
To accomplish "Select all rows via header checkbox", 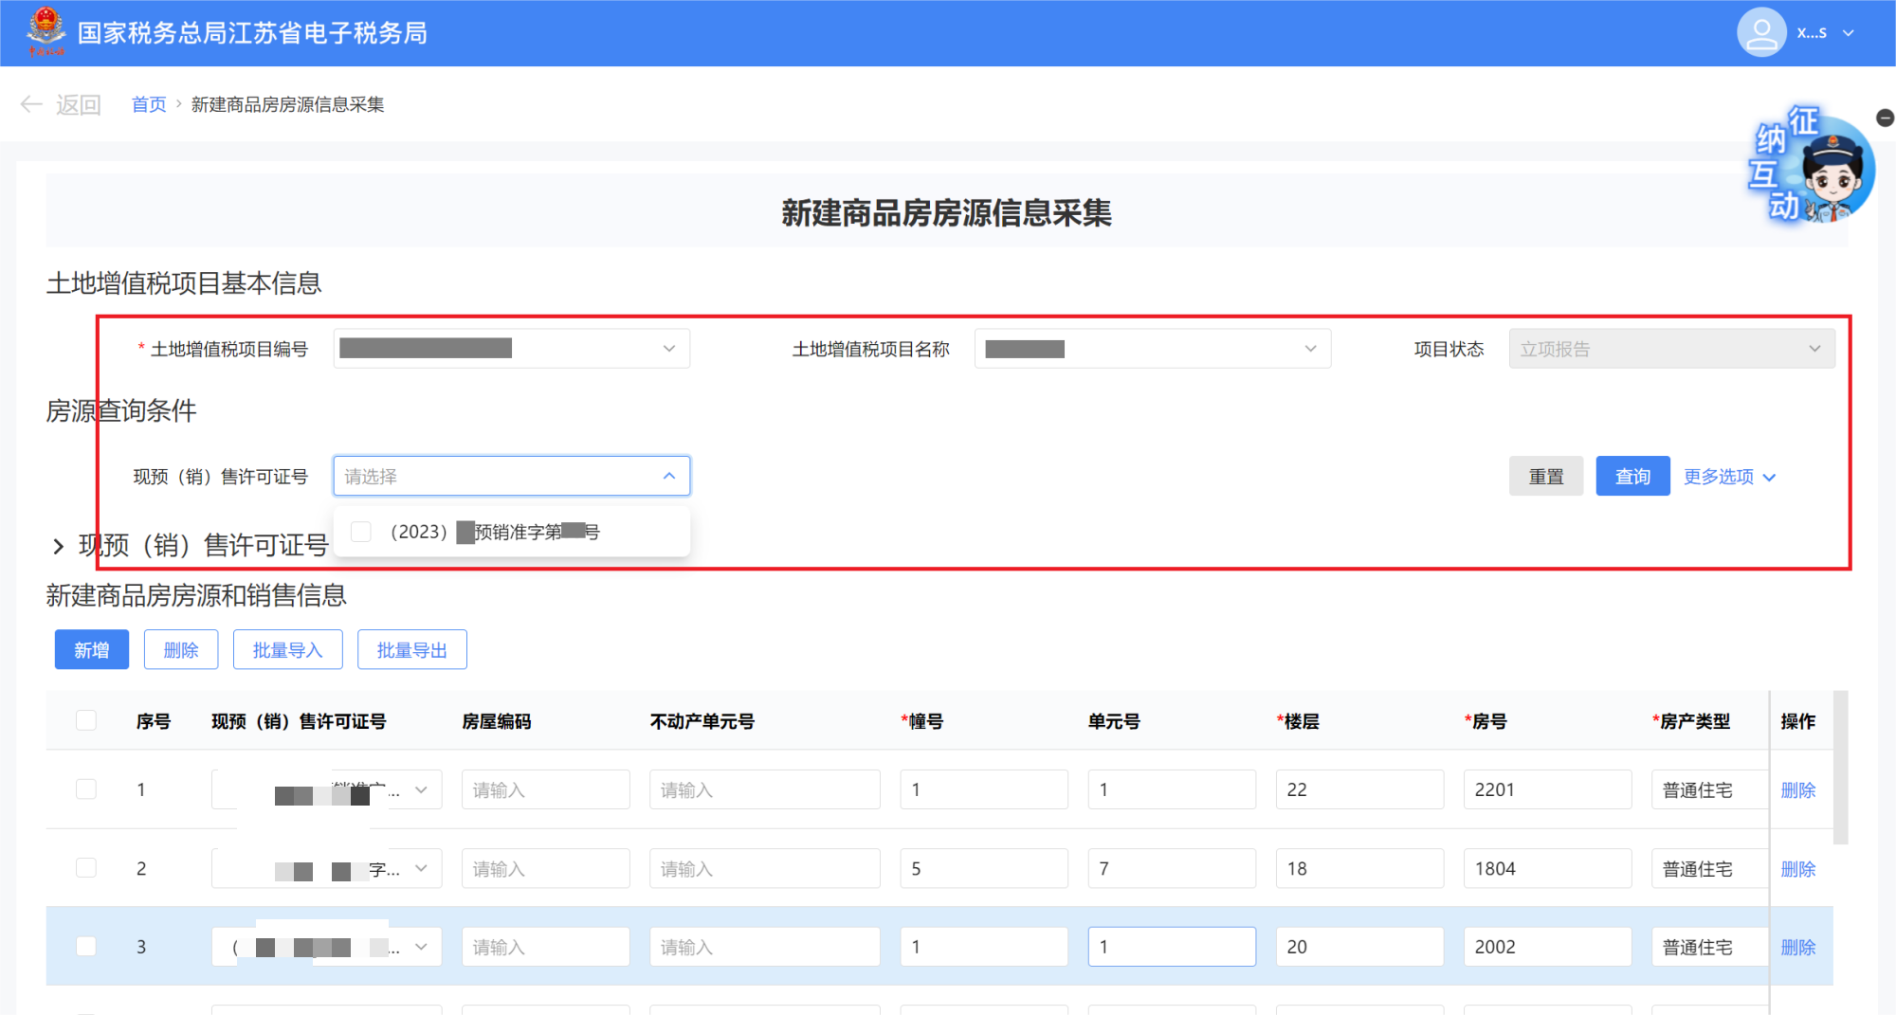I will point(86,720).
